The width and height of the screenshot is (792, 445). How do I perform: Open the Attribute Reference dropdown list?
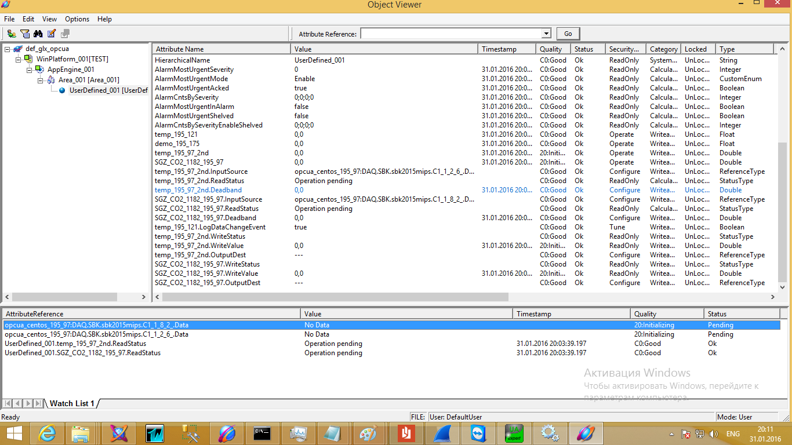pos(546,34)
